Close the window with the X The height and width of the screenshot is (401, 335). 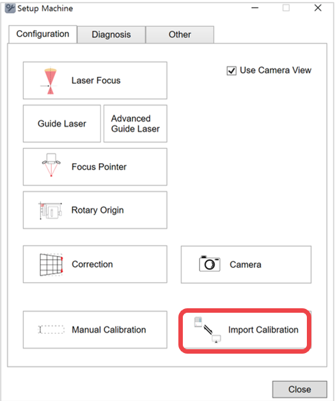[x=318, y=8]
